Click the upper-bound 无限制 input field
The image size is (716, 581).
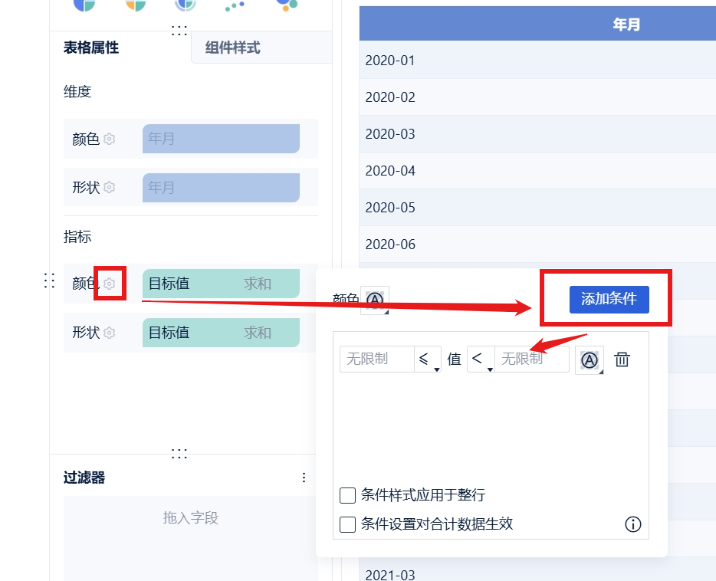(532, 359)
